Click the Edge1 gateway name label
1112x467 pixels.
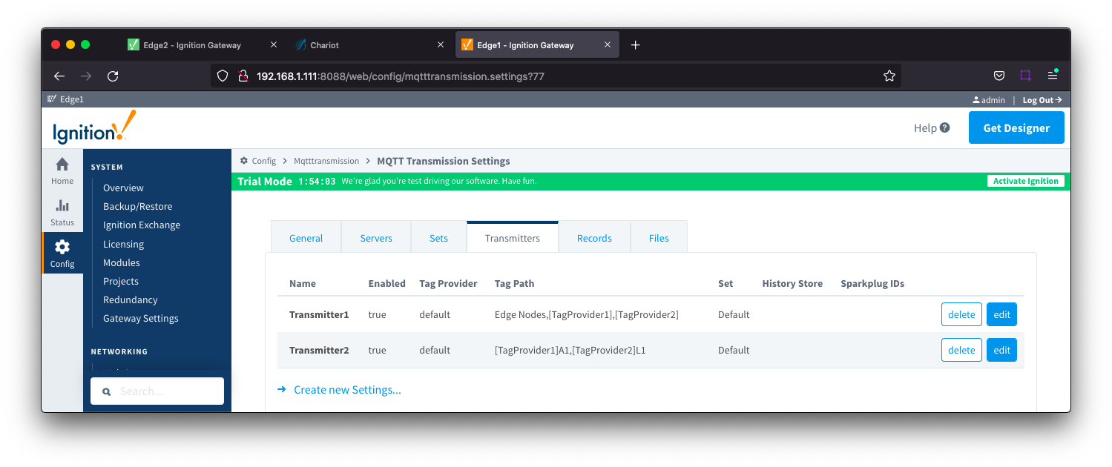(x=72, y=99)
